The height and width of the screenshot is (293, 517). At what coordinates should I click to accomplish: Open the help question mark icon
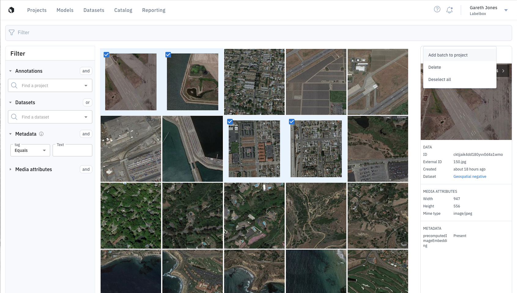coord(437,9)
